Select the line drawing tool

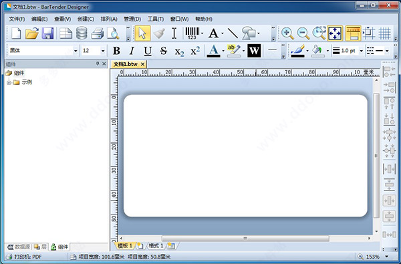(233, 33)
